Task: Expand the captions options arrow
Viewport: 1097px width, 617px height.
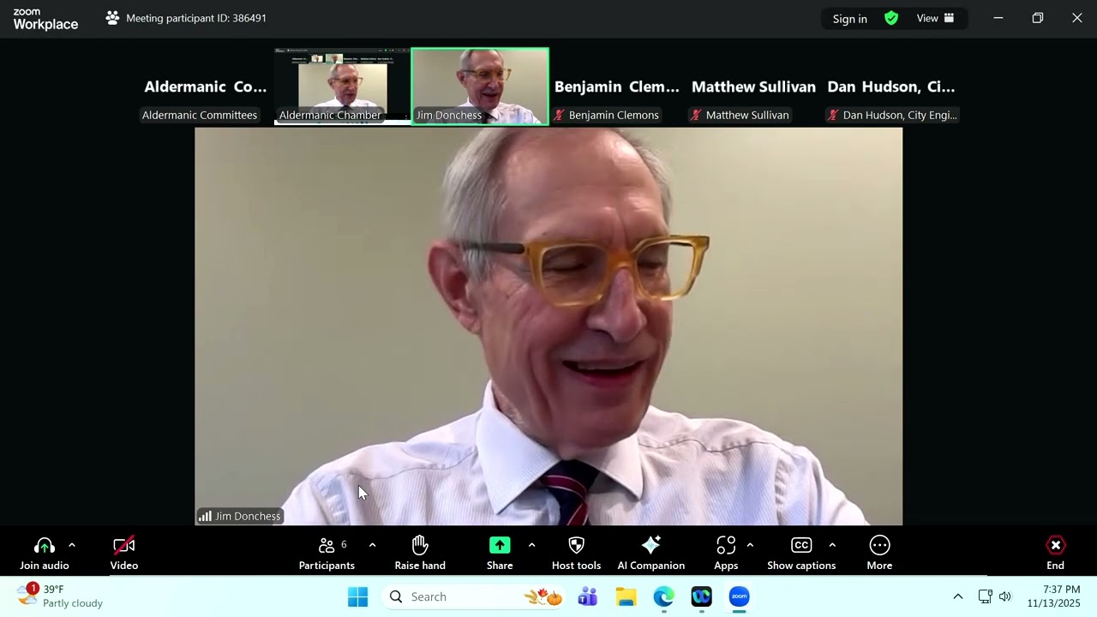Action: (832, 545)
